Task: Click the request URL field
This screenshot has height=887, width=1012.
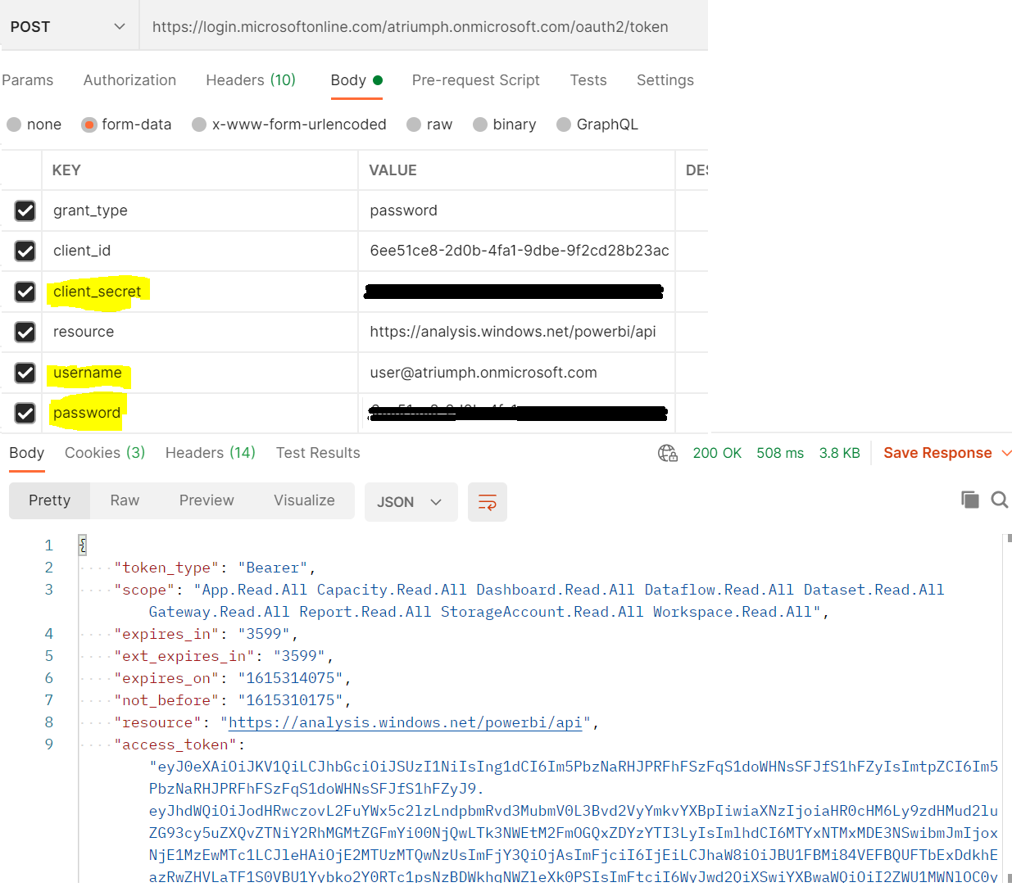Action: pyautogui.click(x=424, y=26)
